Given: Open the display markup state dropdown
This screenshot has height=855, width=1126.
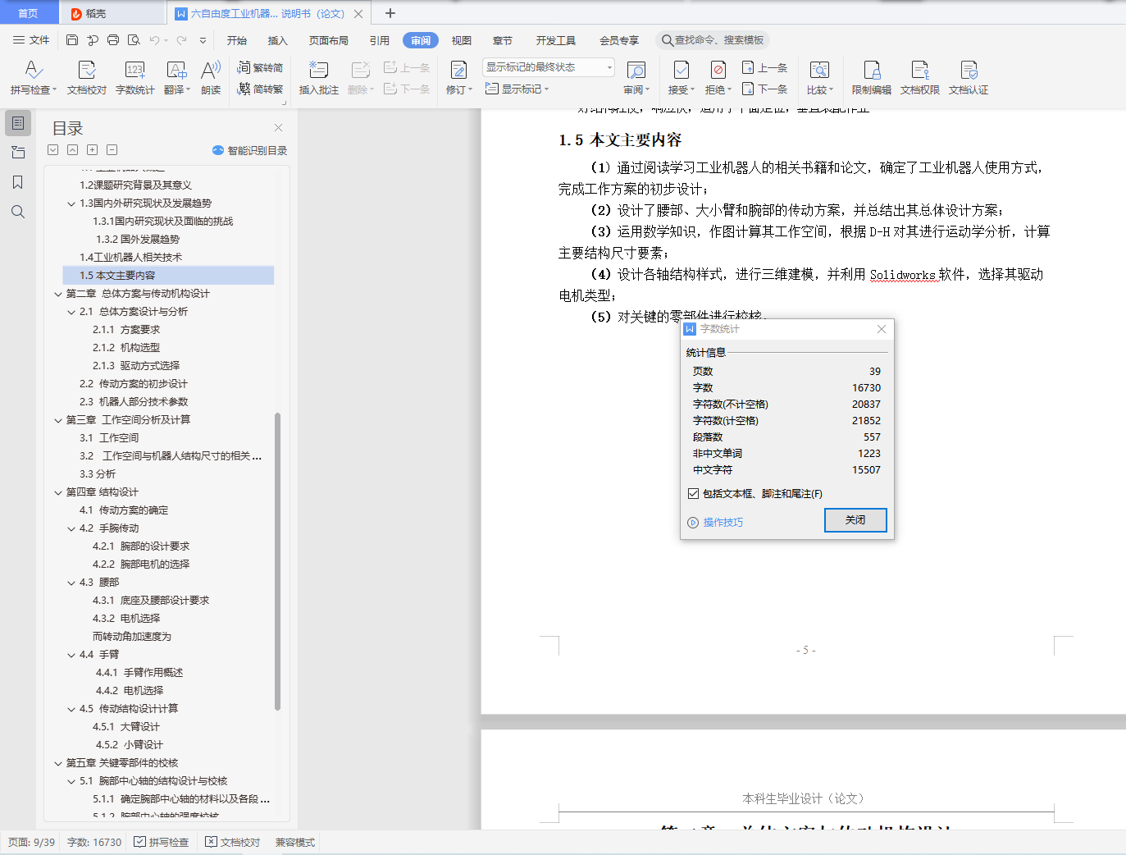Looking at the screenshot, I should pos(549,67).
